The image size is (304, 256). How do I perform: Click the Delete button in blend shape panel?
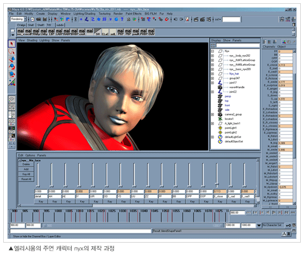coord(26,164)
